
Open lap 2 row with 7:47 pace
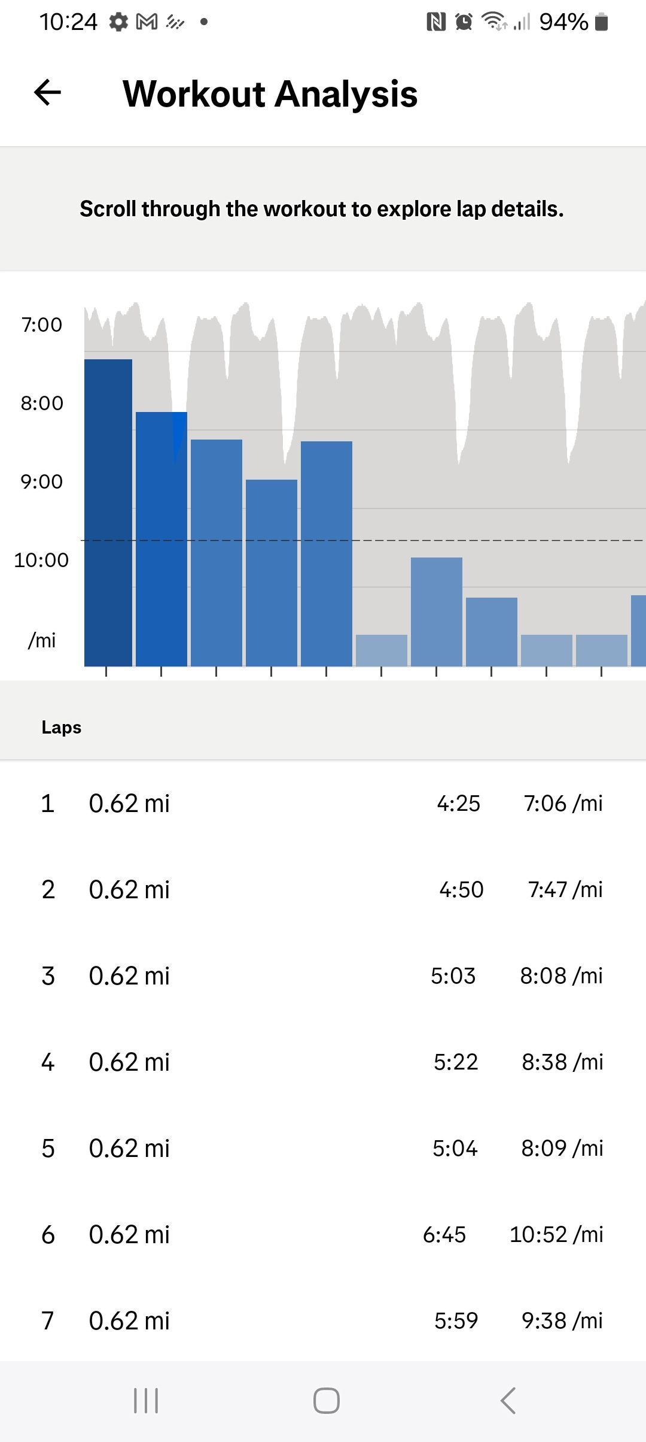323,889
